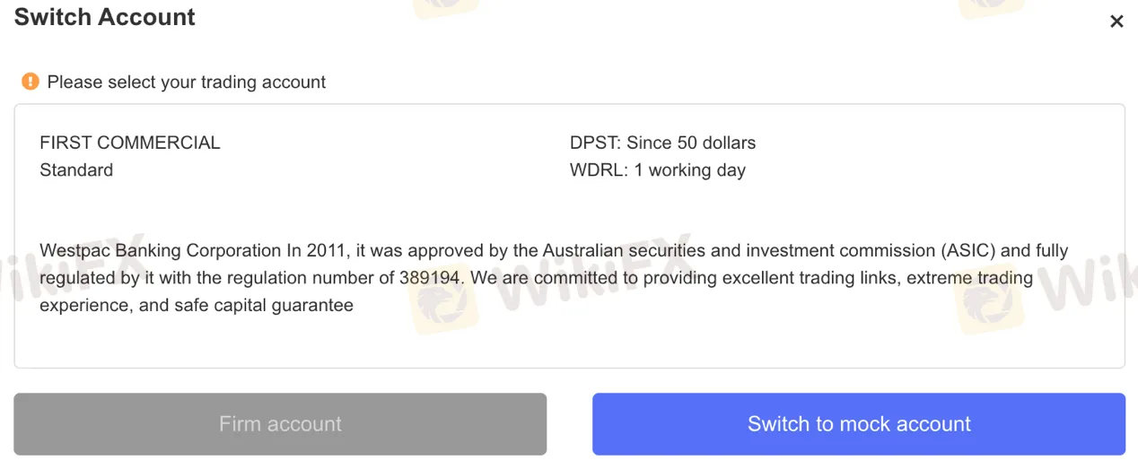The height and width of the screenshot is (469, 1138).
Task: Select the FIRST COMMERCIAL account name
Action: (130, 143)
